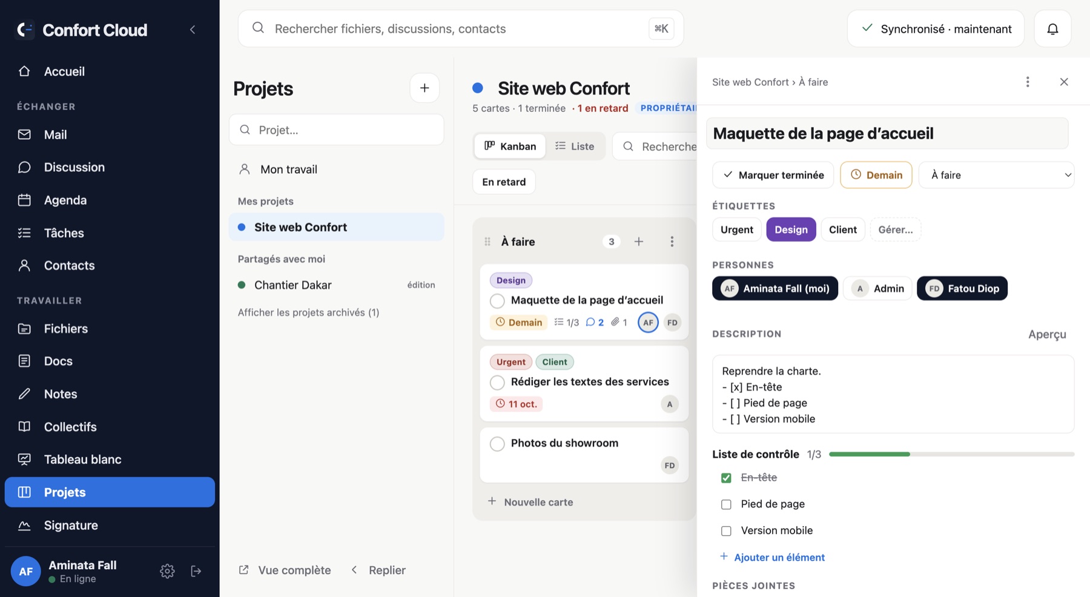The height and width of the screenshot is (597, 1090).
Task: Switch to the Liste view tab
Action: (x=575, y=146)
